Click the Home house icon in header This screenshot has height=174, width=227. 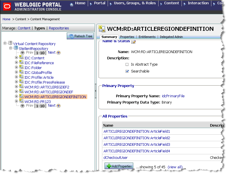(x=72, y=5)
